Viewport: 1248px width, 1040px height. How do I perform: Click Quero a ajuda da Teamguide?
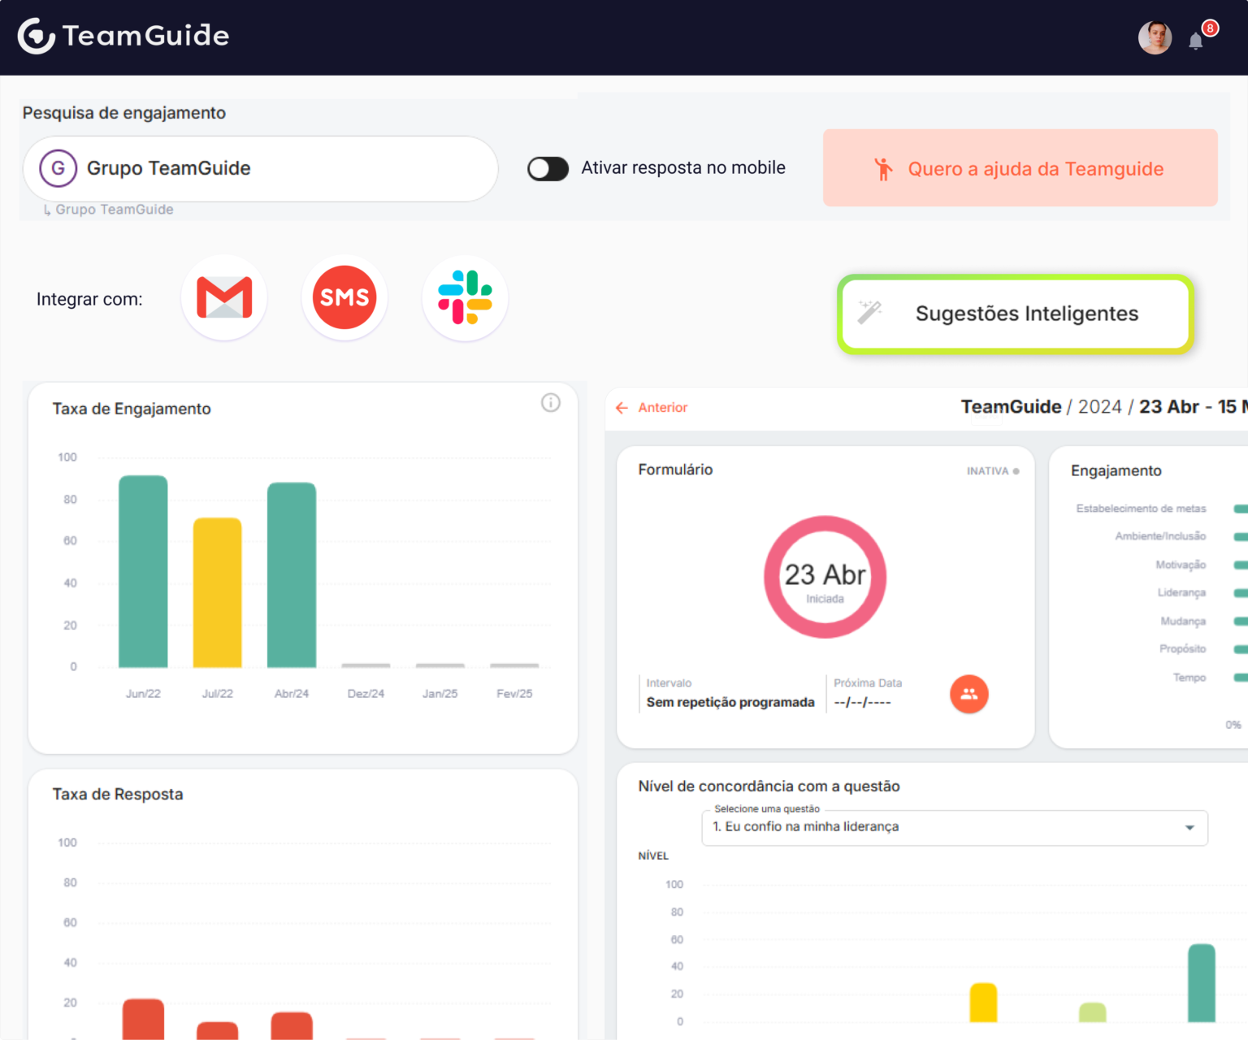pyautogui.click(x=1020, y=168)
